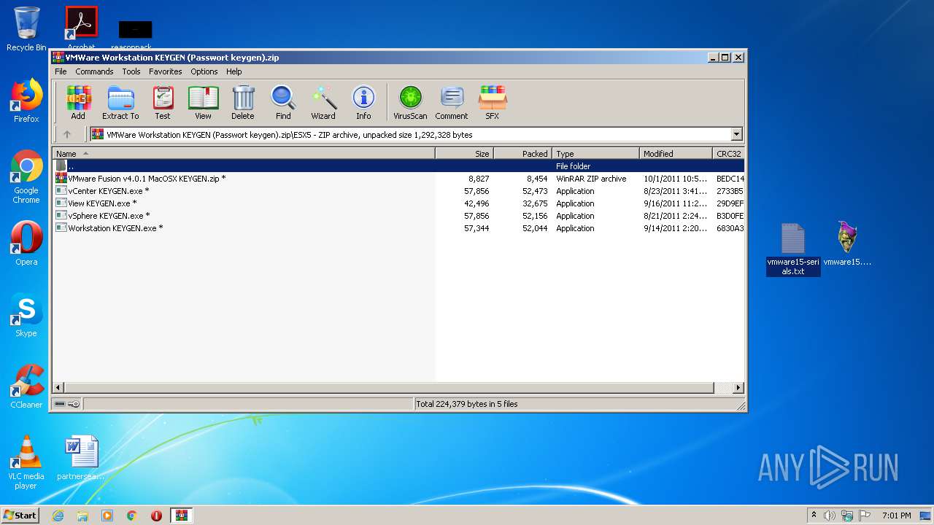Screen dimensions: 934x525
Task: Click the Firefox desktop icon
Action: click(x=26, y=101)
